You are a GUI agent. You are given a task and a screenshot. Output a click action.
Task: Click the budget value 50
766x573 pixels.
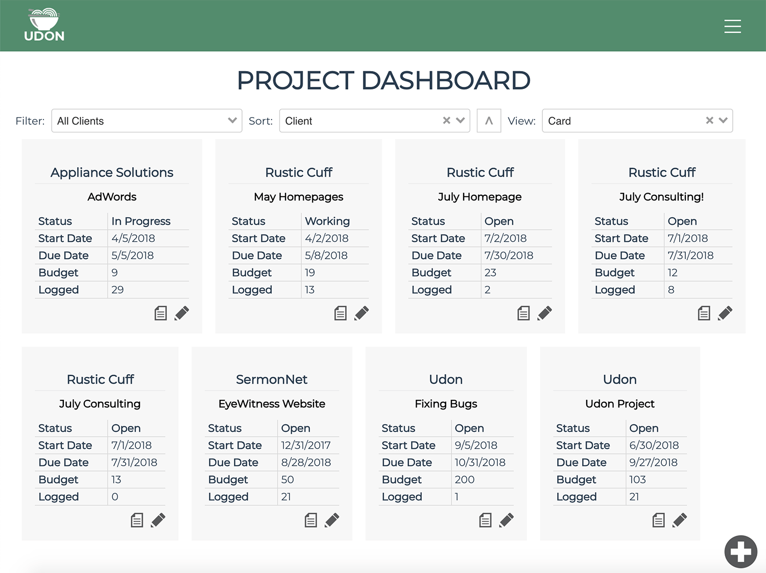[x=288, y=479]
